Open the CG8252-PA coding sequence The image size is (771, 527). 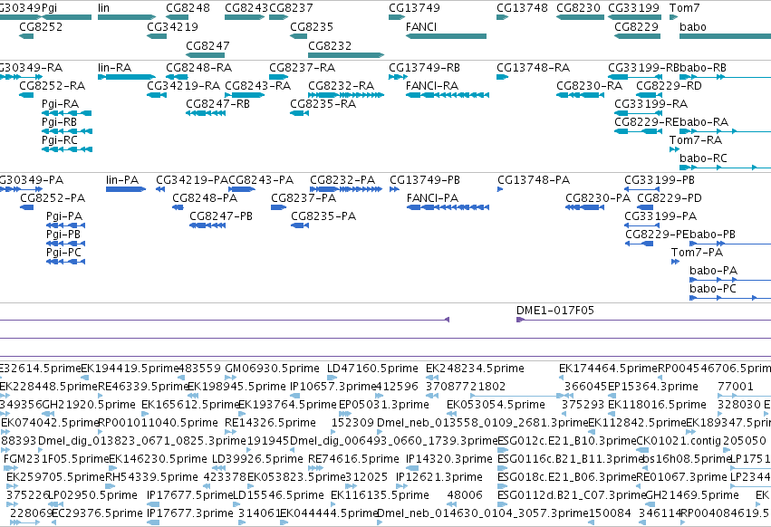26,207
